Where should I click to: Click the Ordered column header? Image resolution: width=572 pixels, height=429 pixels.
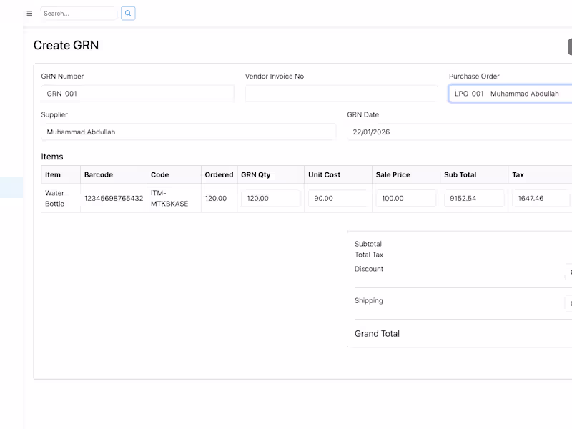pos(219,174)
